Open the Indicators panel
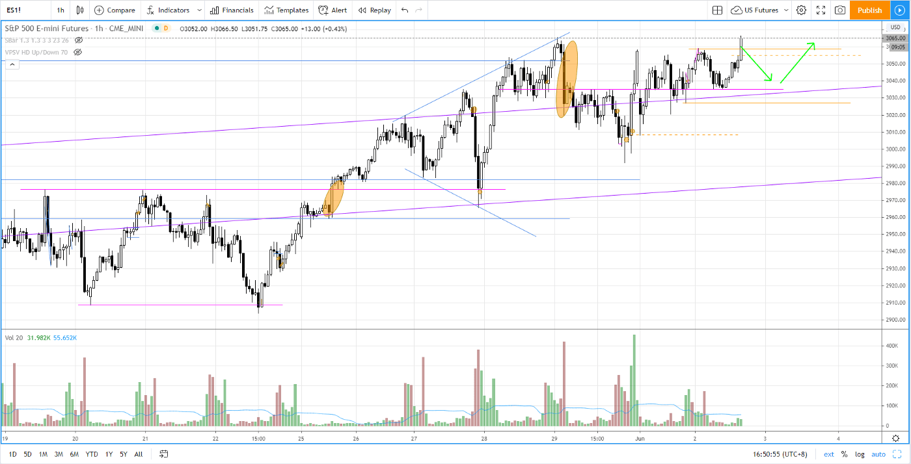Image resolution: width=911 pixels, height=464 pixels. tap(174, 10)
